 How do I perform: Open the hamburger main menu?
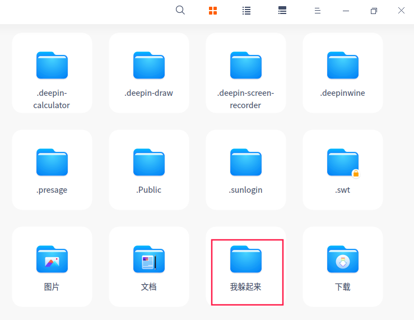click(317, 11)
